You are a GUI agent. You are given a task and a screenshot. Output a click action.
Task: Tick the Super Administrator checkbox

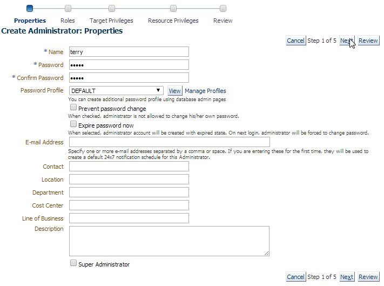73,263
